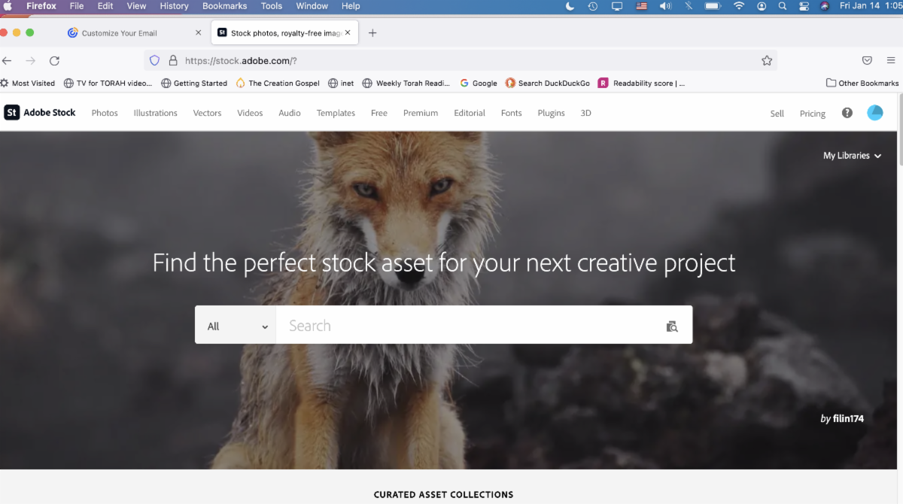Toggle macOS Do Not Disturb moon icon
The image size is (903, 504).
[x=570, y=6]
